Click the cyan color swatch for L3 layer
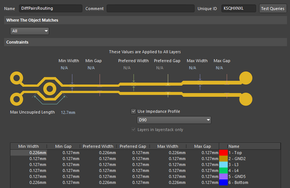This screenshot has height=188, width=290. [223, 165]
